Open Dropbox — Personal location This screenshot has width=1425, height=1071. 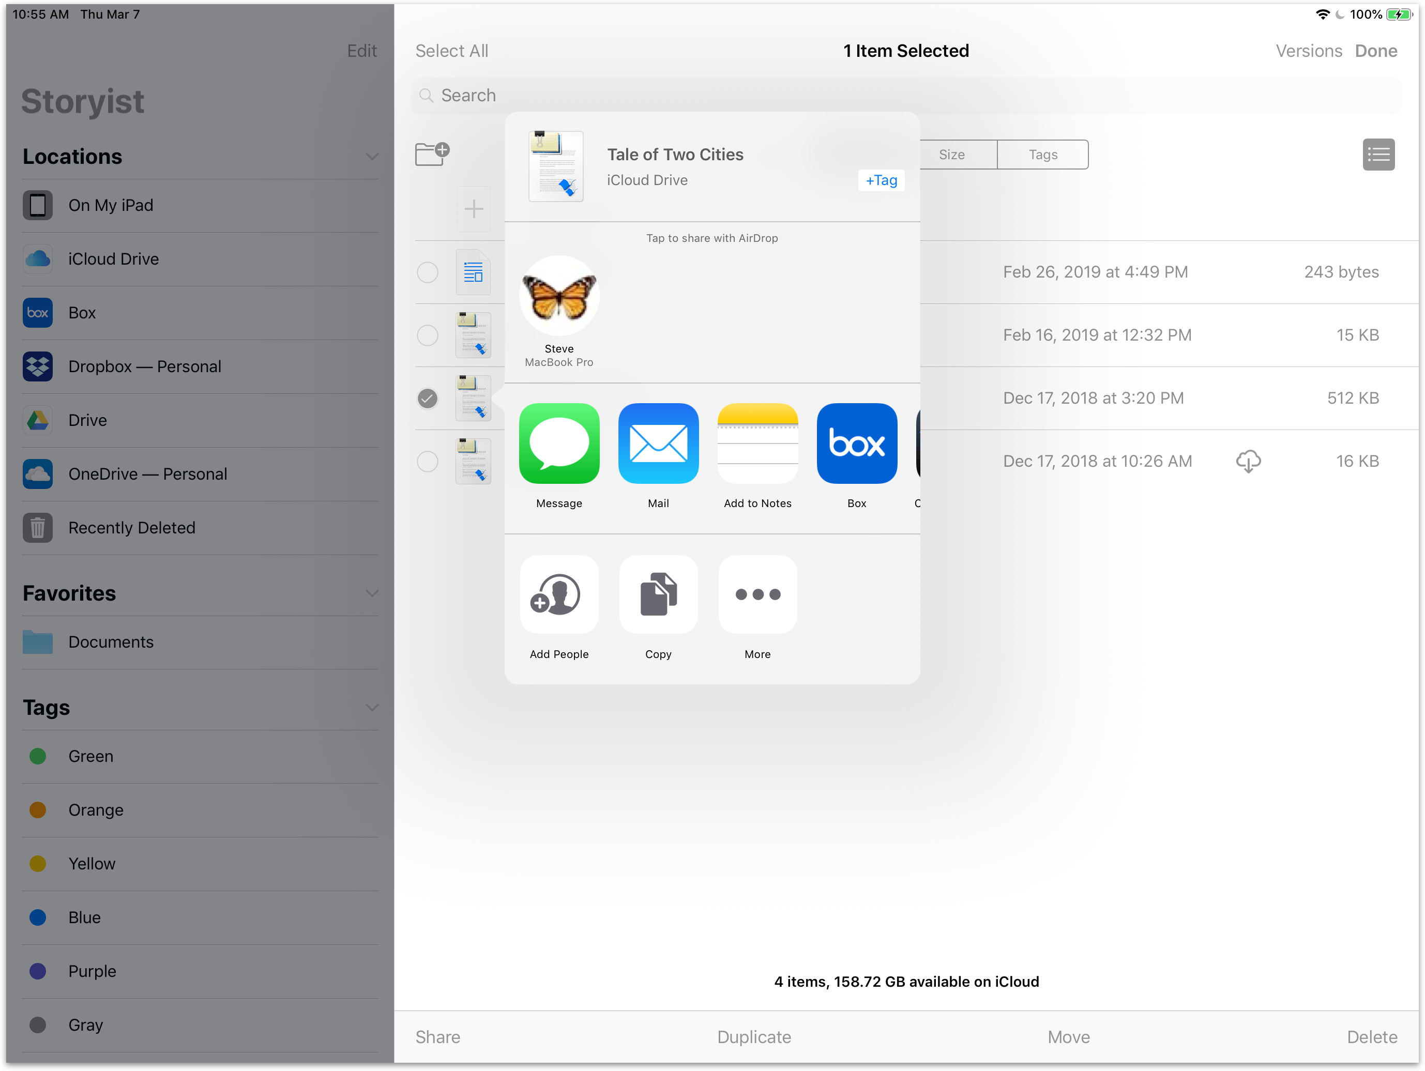click(200, 366)
